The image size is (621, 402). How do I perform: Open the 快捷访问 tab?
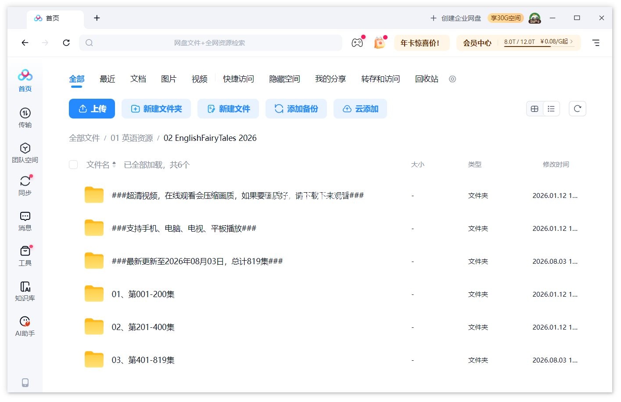pos(238,79)
